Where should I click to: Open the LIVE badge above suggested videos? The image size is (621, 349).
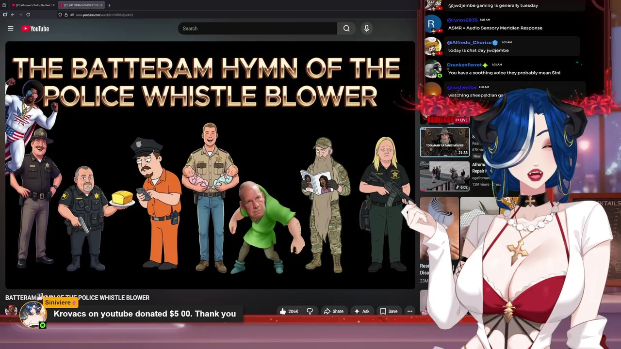(462, 120)
